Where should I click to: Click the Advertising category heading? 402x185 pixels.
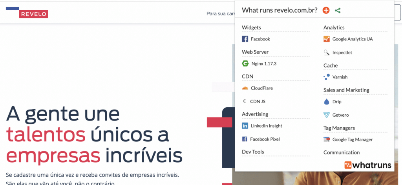pos(255,114)
